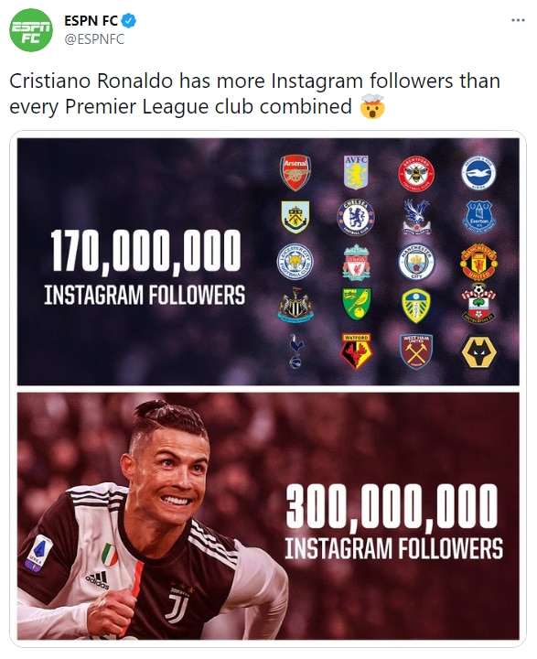Click the exploding head emoji

[372, 106]
